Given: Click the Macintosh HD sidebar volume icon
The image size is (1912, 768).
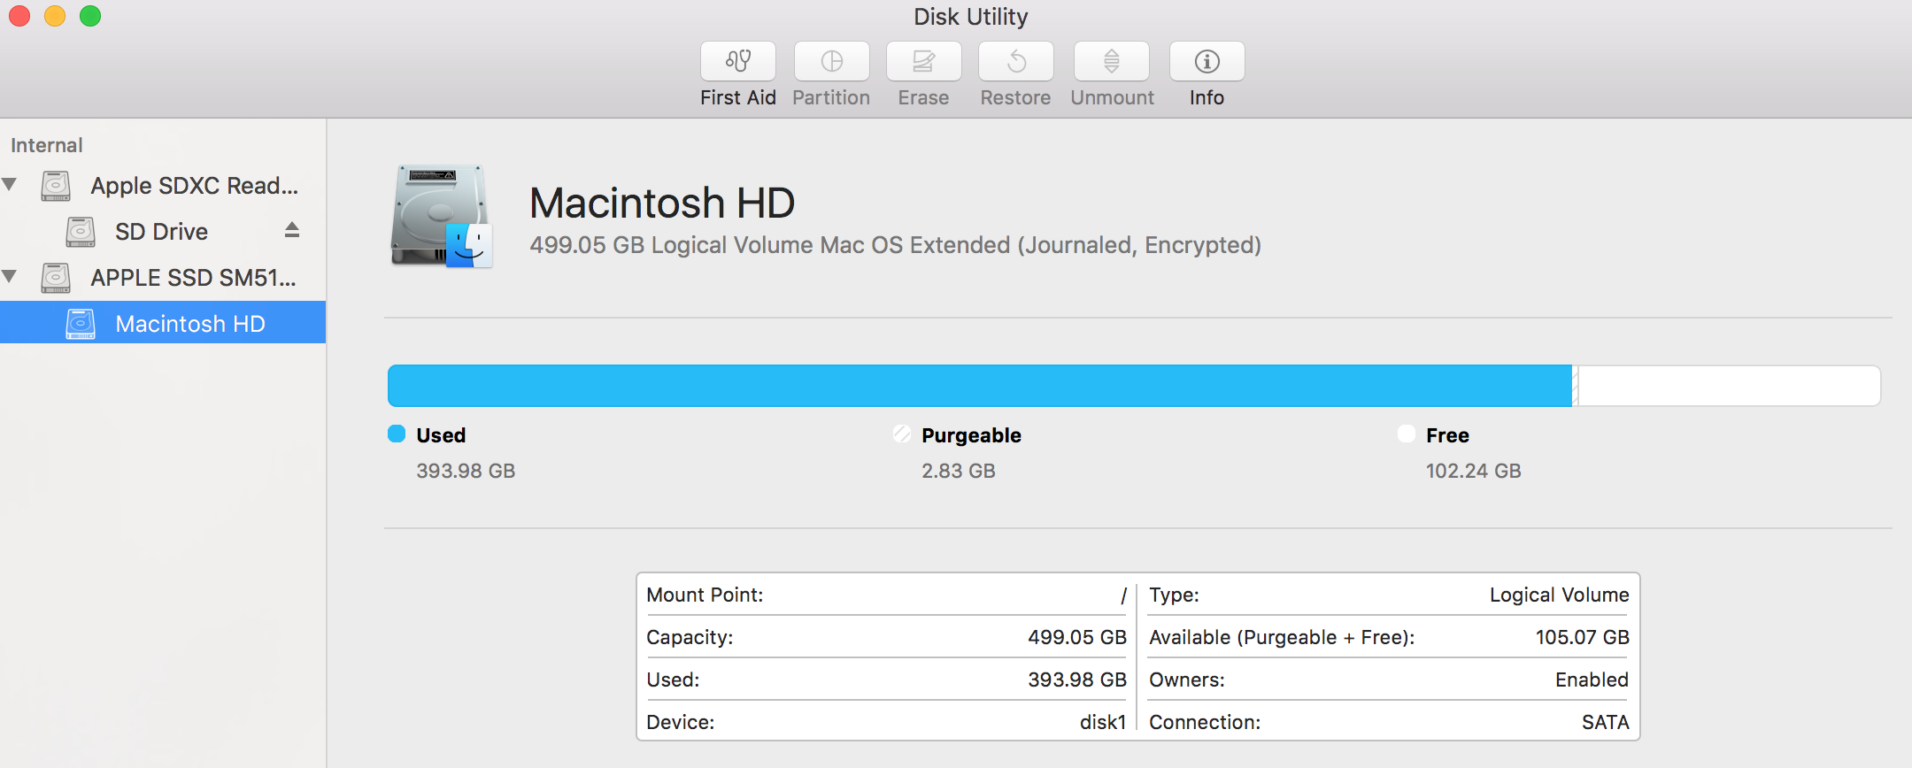Looking at the screenshot, I should click(81, 324).
